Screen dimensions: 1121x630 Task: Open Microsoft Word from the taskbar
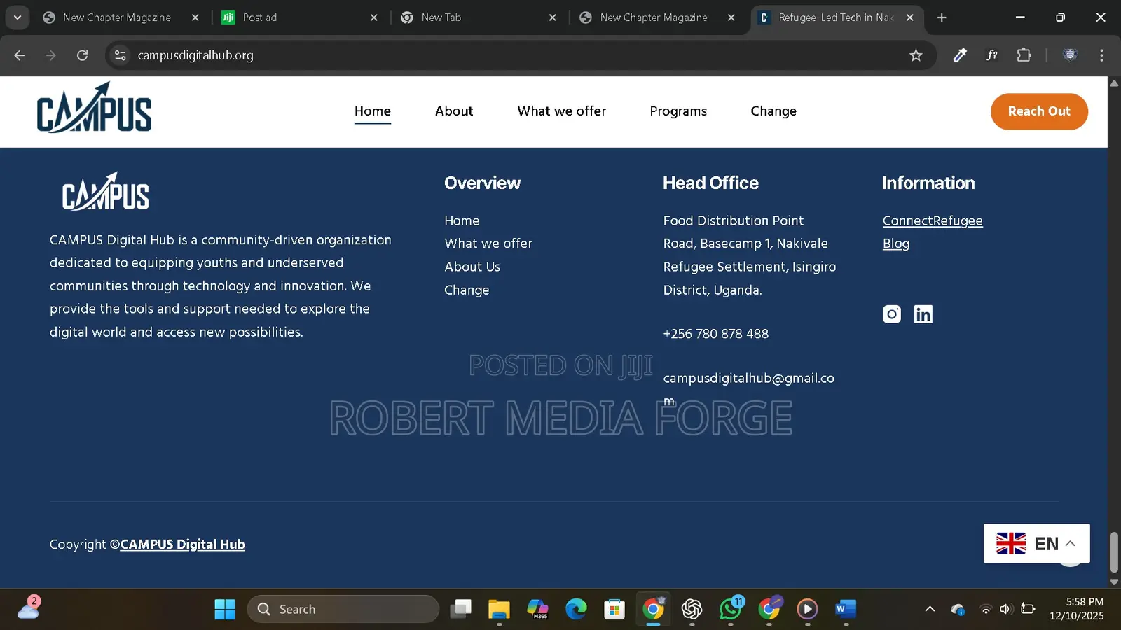[x=846, y=609]
